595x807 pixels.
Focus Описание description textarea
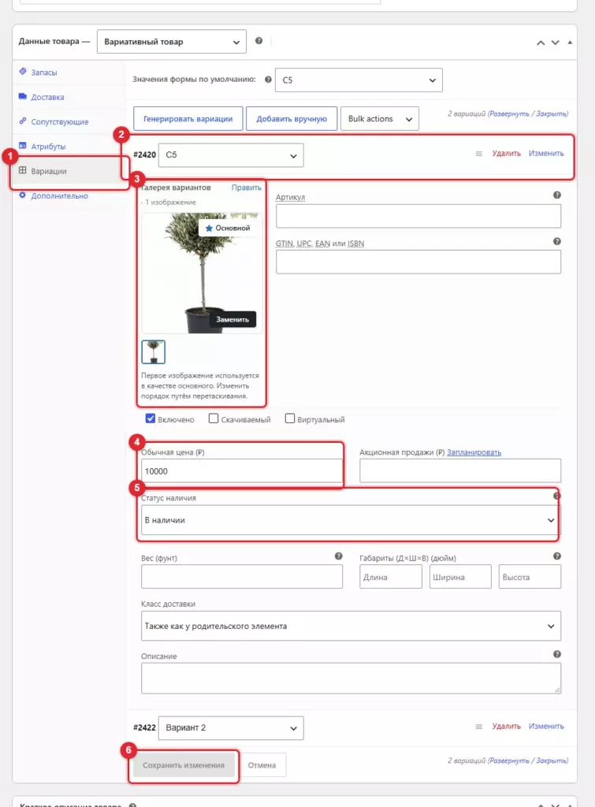[x=351, y=678]
